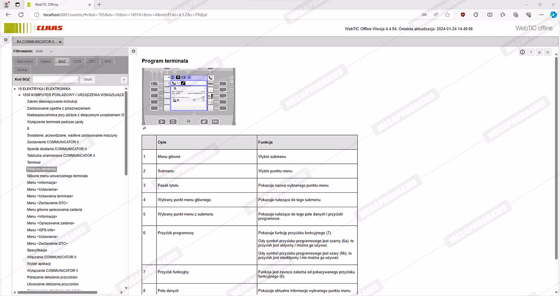Screen dimensions: 560x296
Task: Click the terminal program diagram image
Action: pos(189,96)
